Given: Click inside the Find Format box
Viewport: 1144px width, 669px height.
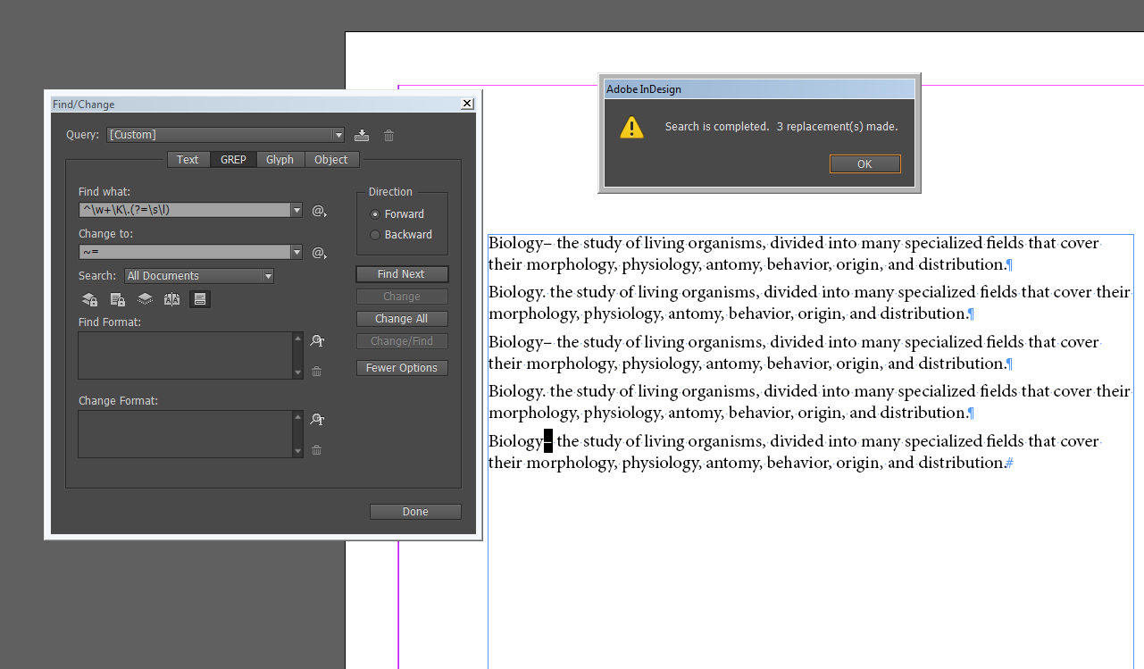Looking at the screenshot, I should tap(185, 355).
